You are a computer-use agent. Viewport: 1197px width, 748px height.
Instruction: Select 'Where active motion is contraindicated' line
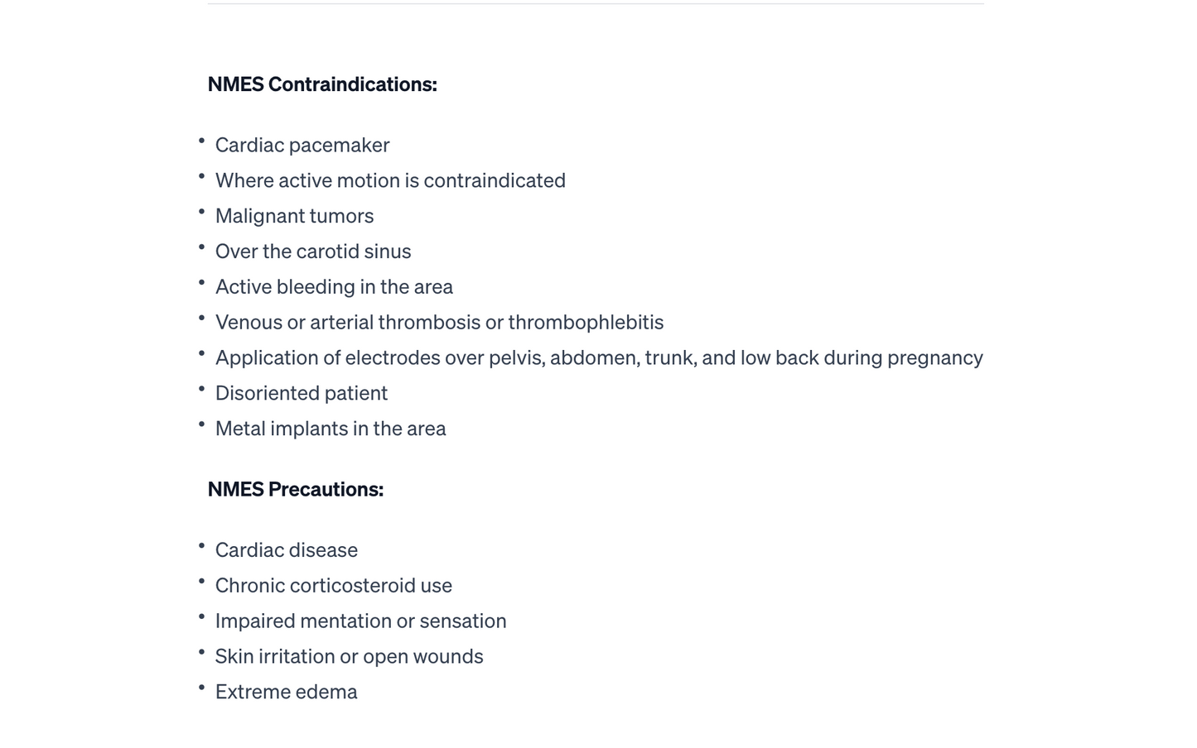click(390, 181)
